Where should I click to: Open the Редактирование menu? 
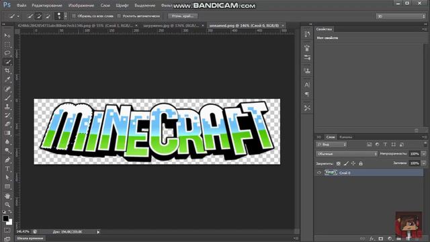[47, 5]
